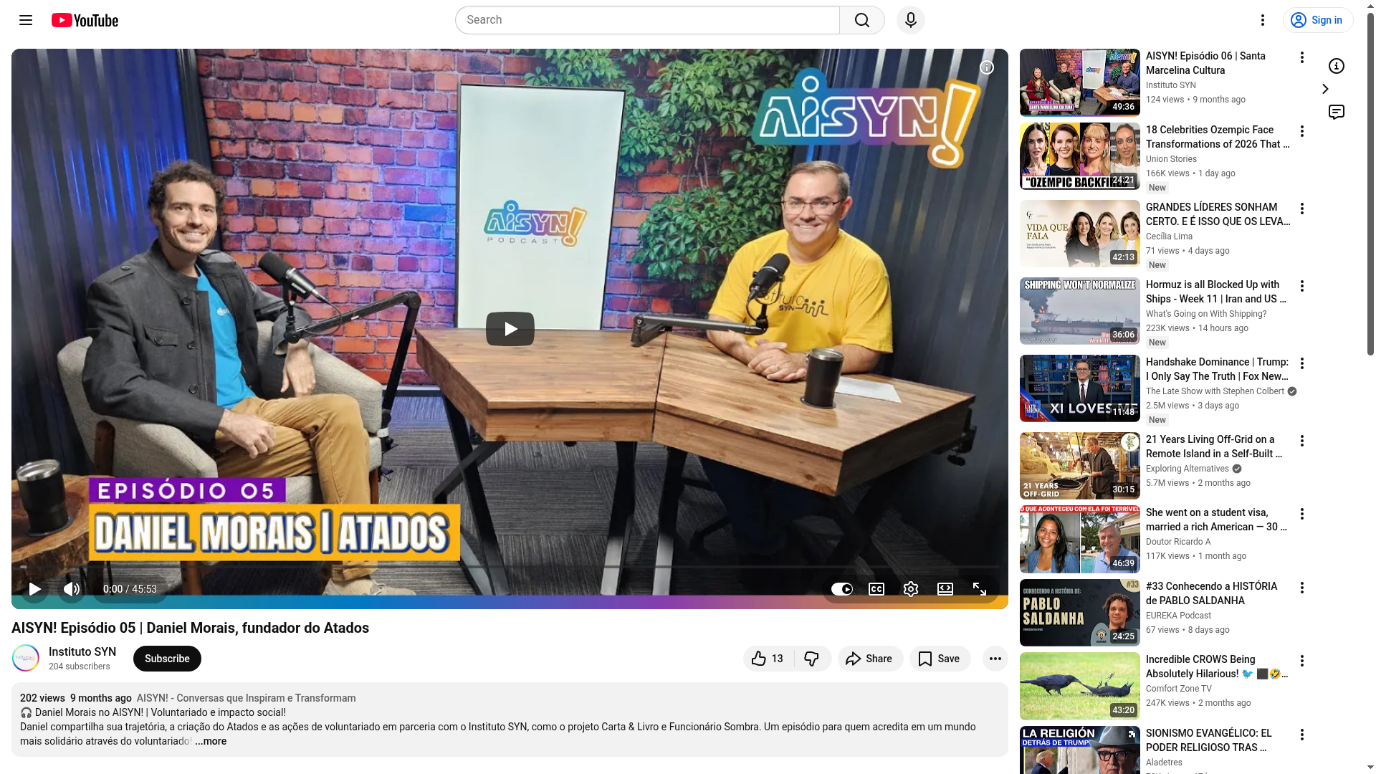Viewport: 1376px width, 774px height.
Task: Like the video with 13 likes
Action: [x=768, y=659]
